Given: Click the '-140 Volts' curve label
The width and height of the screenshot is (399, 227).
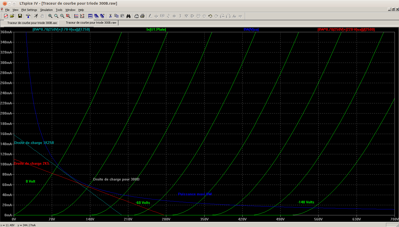Looking at the screenshot, I should [x=306, y=202].
